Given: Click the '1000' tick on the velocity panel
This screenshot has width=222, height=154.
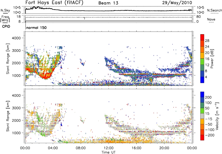Looking at the screenshot, I should 16,133.
